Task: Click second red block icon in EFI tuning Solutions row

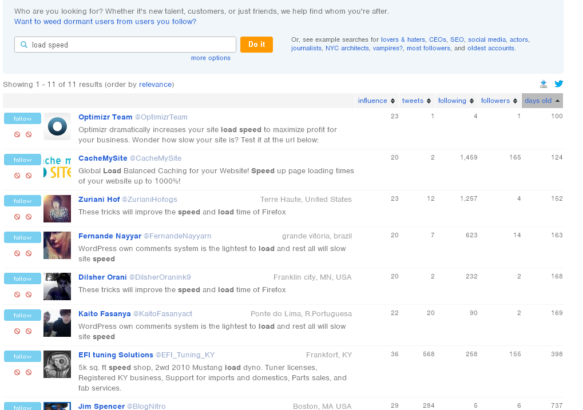Action: point(29,372)
